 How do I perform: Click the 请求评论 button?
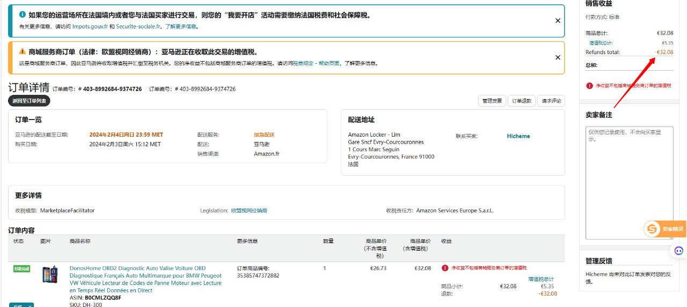coord(551,101)
